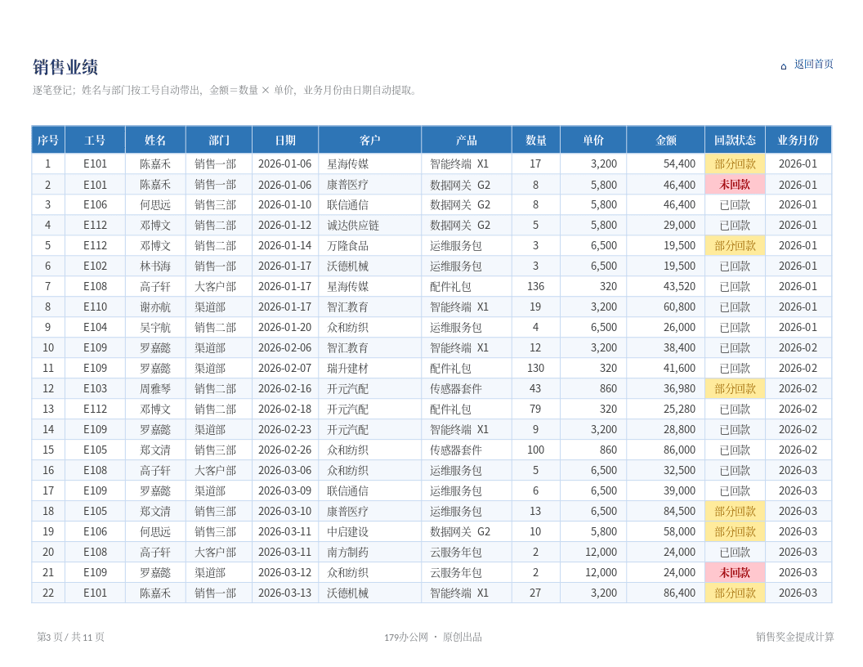Click the 姓名 column header
This screenshot has width=863, height=667.
tap(156, 141)
